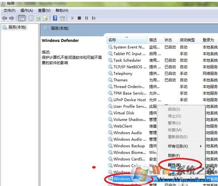Open the 帮助(H) menu

(62, 11)
